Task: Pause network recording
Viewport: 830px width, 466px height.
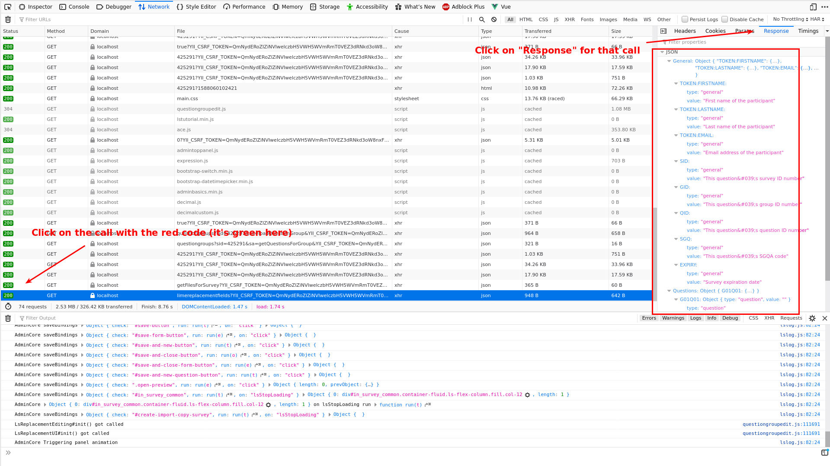Action: [470, 19]
